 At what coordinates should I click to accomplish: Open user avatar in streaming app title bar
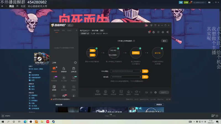pyautogui.click(x=146, y=25)
